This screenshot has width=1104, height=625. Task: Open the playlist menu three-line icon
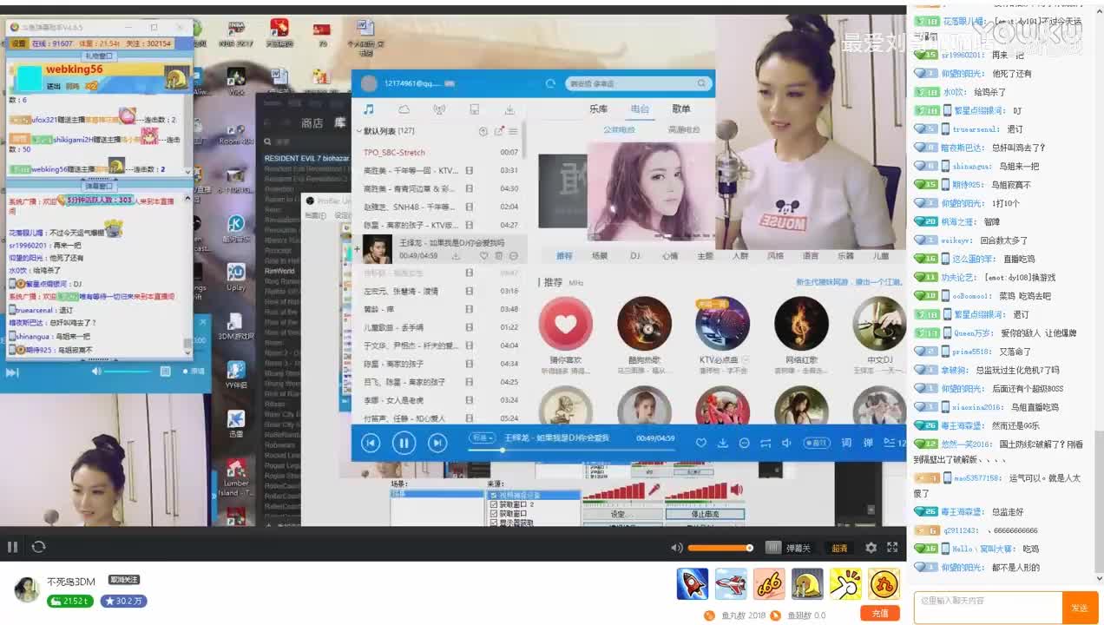tap(513, 131)
